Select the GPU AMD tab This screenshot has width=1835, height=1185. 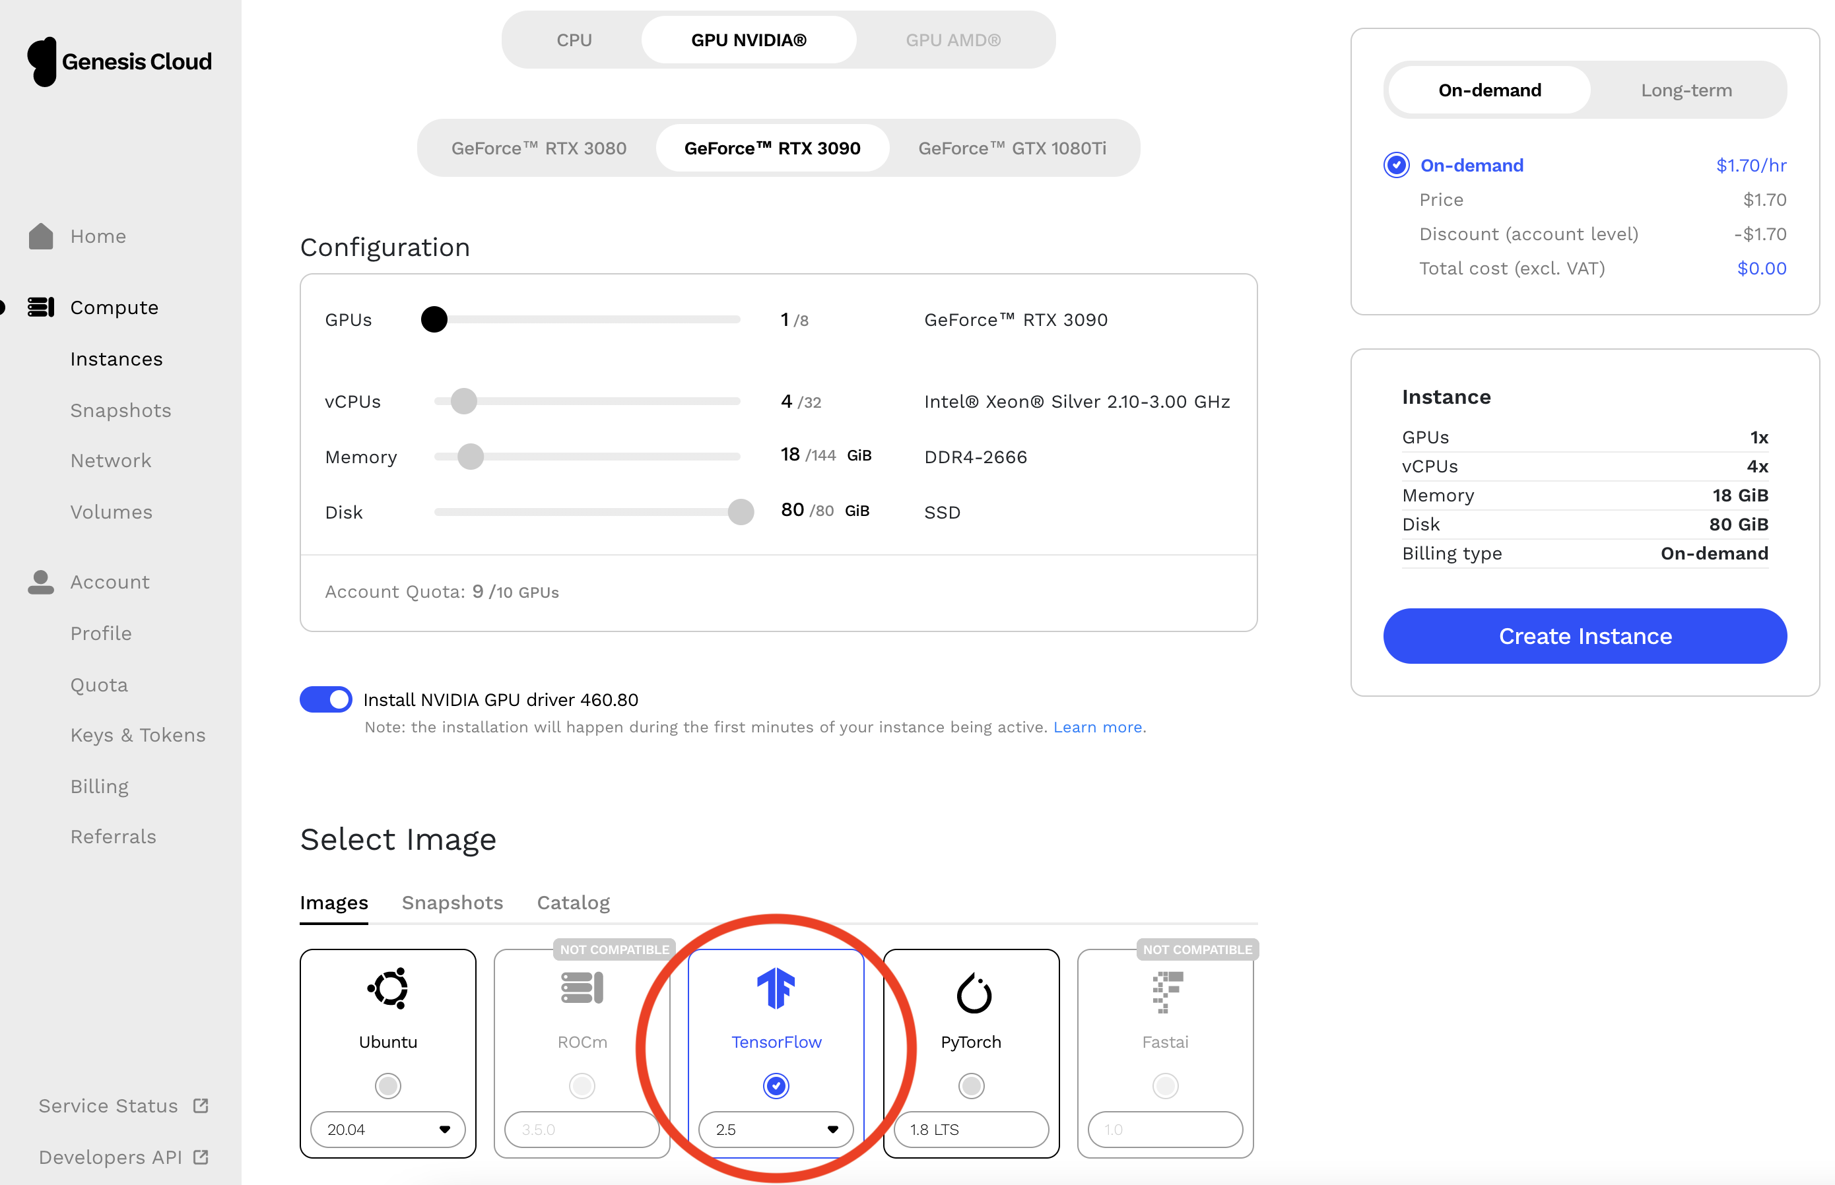(x=954, y=39)
